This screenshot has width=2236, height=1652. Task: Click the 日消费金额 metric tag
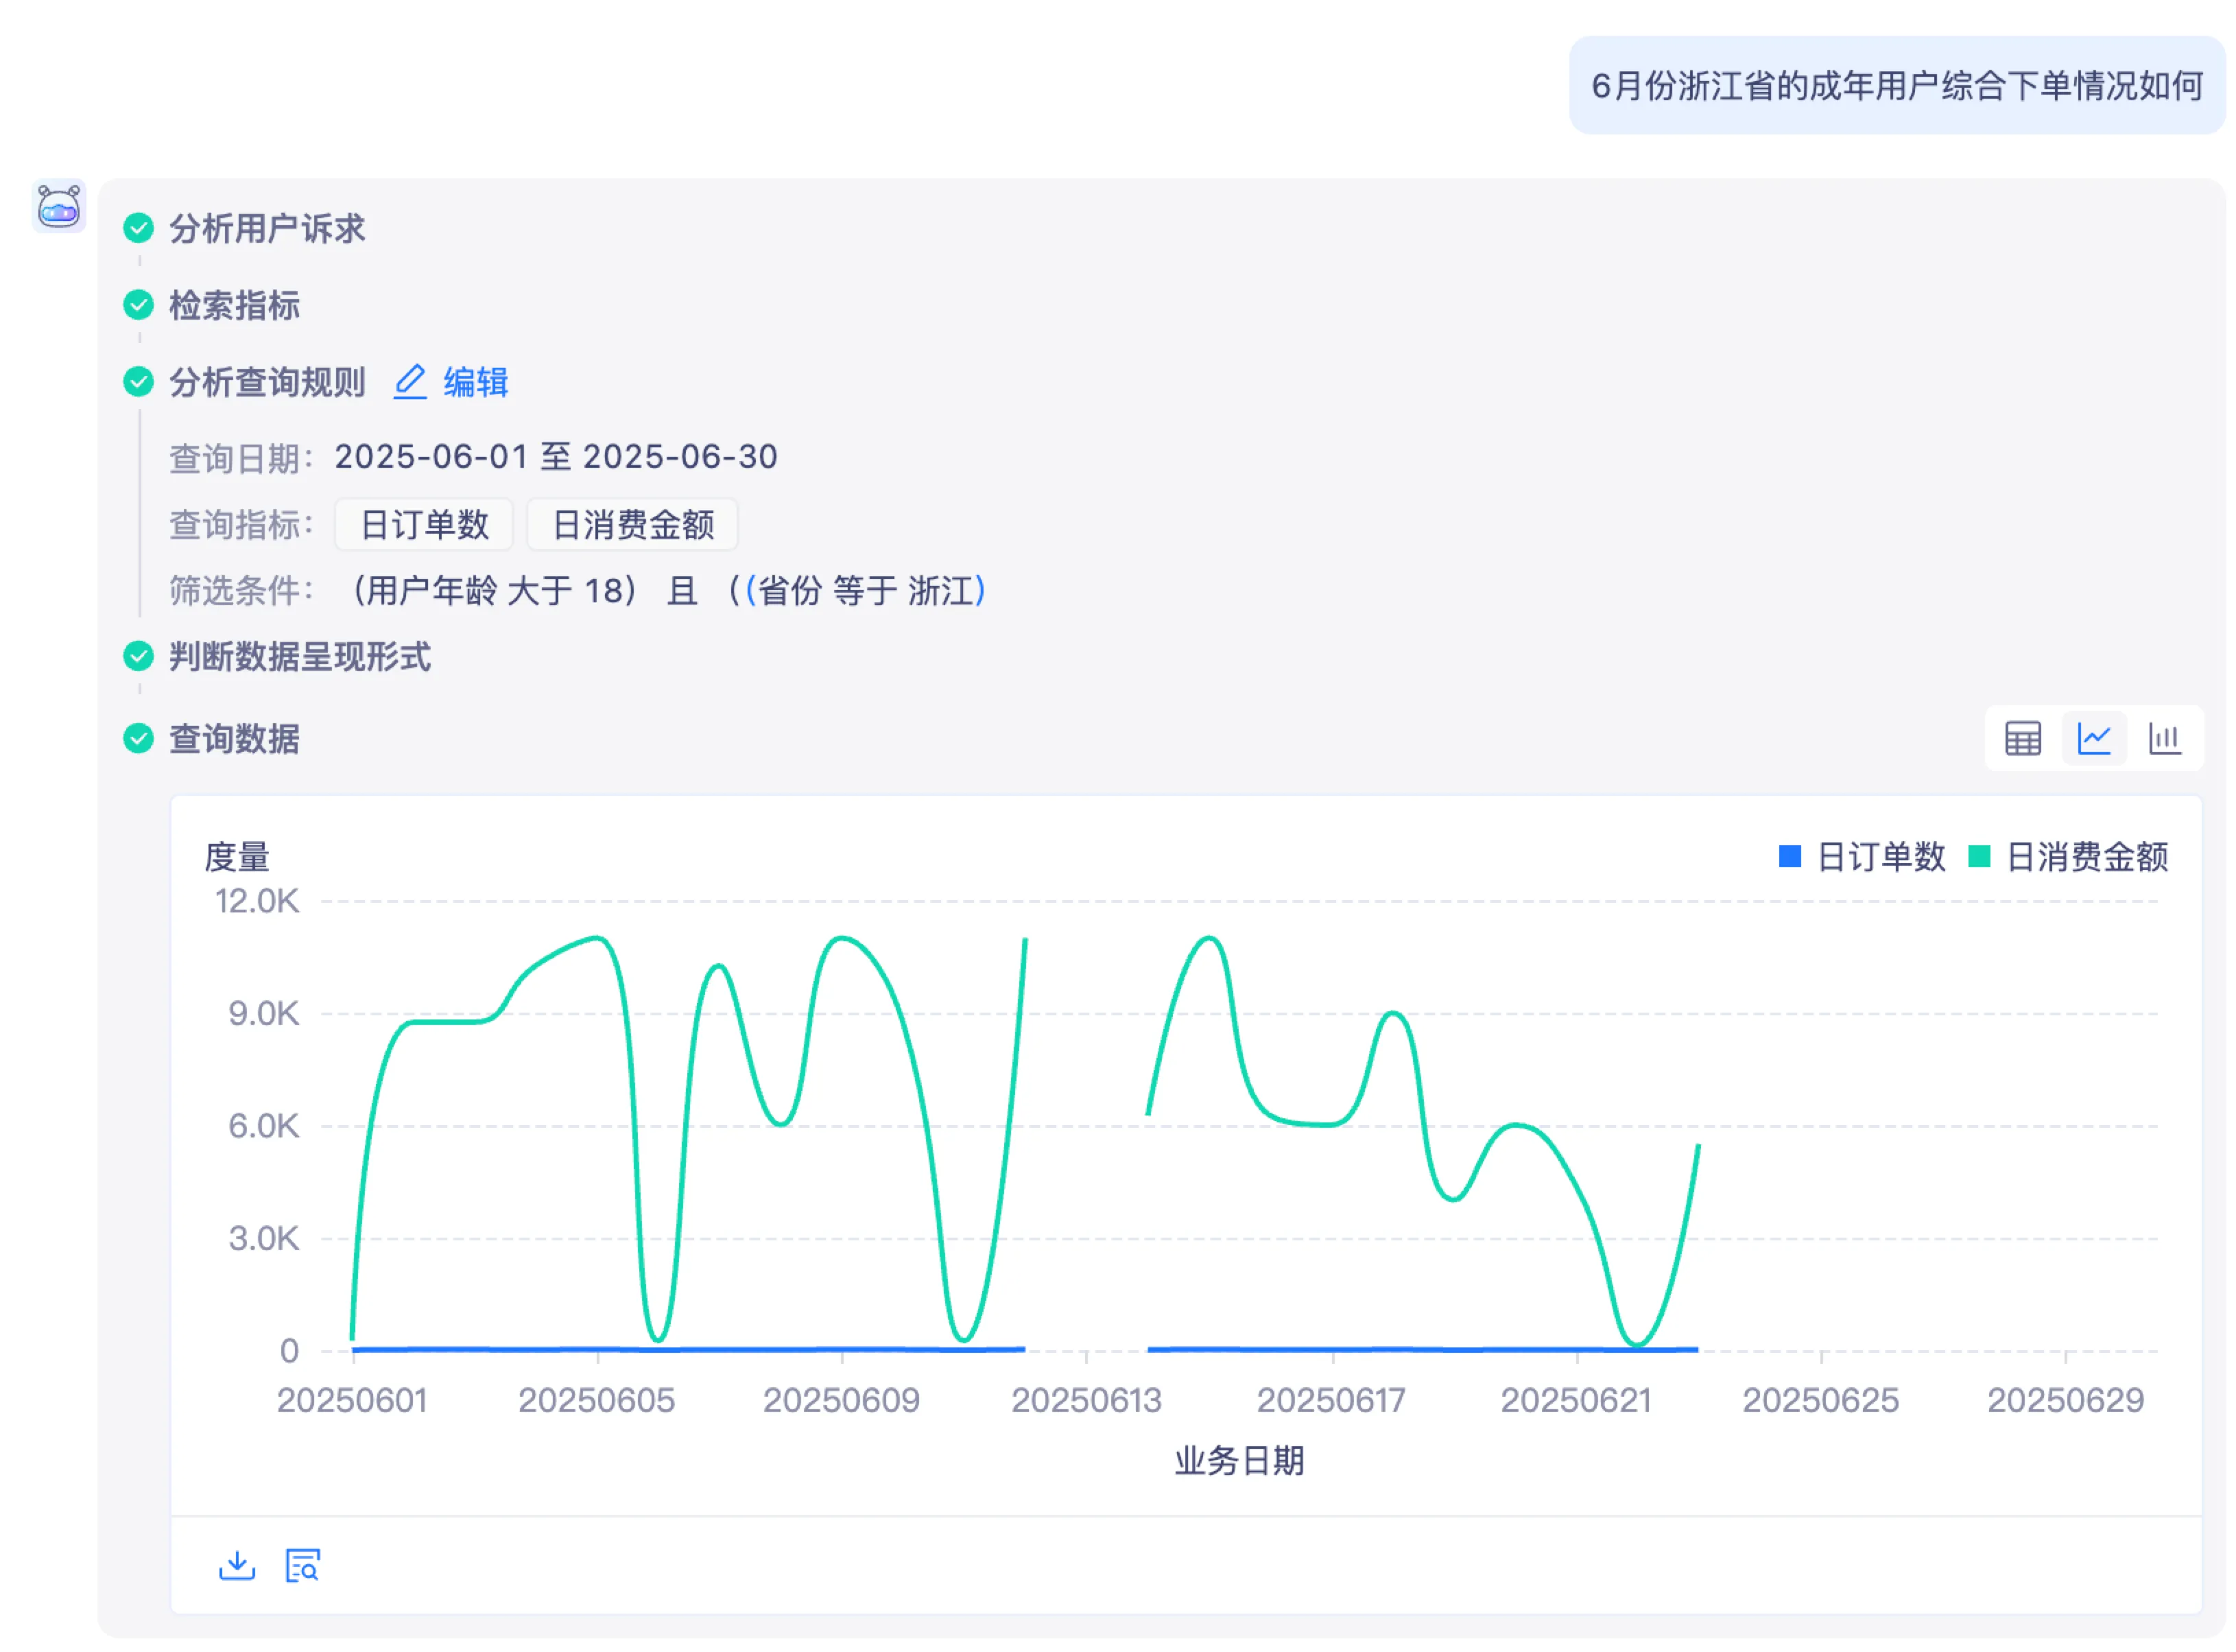point(632,525)
